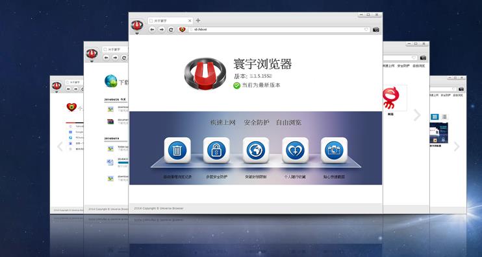Take a screenshot with front window camera icon

coord(375,29)
